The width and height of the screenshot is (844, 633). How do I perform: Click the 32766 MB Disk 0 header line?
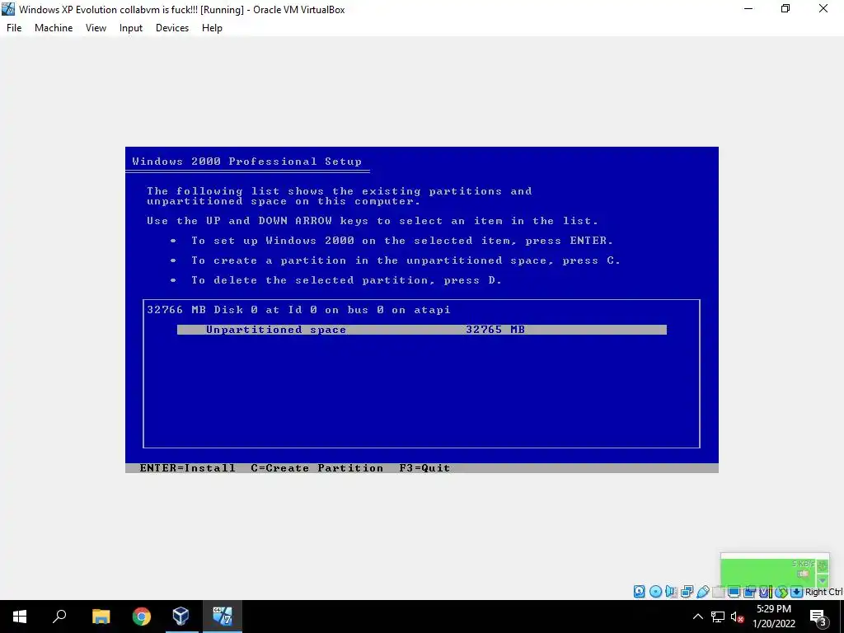298,310
